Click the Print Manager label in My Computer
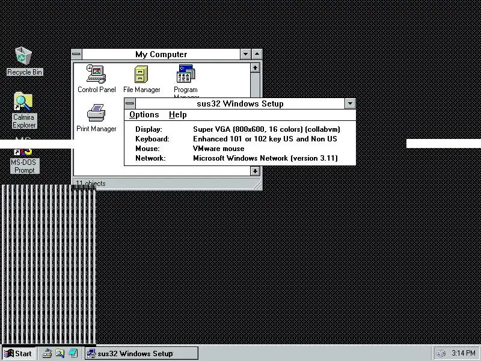Viewport: 481px width, 361px height. pos(96,129)
